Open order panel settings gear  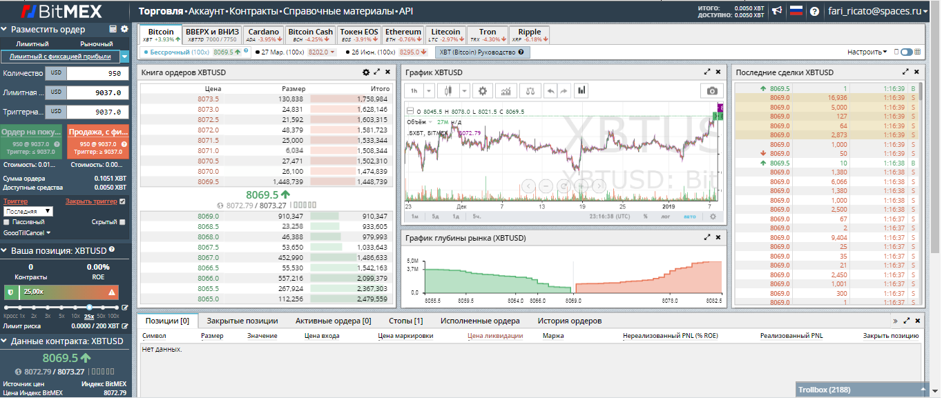(124, 29)
